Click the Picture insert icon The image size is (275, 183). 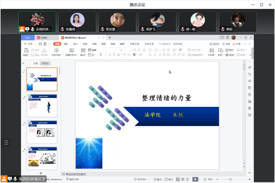pos(227,50)
